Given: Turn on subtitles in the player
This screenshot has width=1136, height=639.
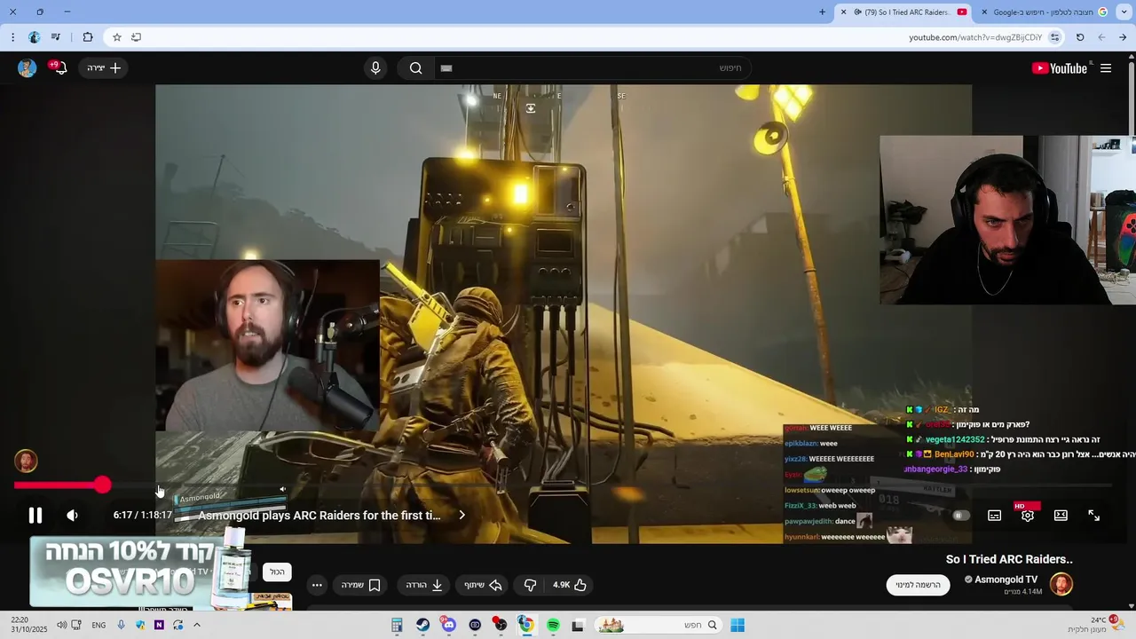Looking at the screenshot, I should (x=995, y=515).
